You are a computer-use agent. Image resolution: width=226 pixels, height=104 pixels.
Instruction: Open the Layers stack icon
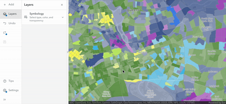click(x=5, y=14)
